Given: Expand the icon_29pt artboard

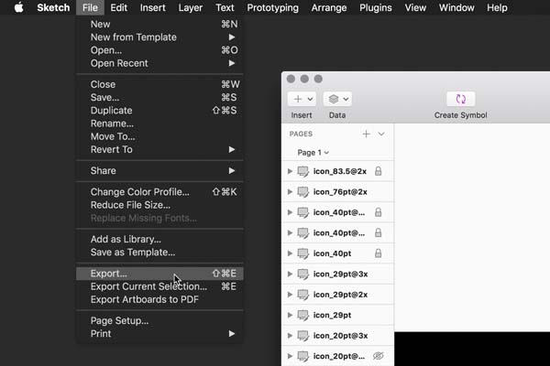Looking at the screenshot, I should click(x=290, y=315).
